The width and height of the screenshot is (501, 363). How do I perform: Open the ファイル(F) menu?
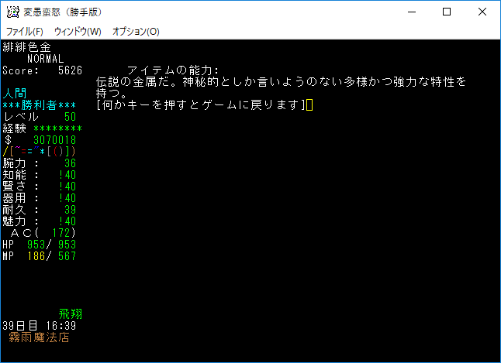(25, 32)
